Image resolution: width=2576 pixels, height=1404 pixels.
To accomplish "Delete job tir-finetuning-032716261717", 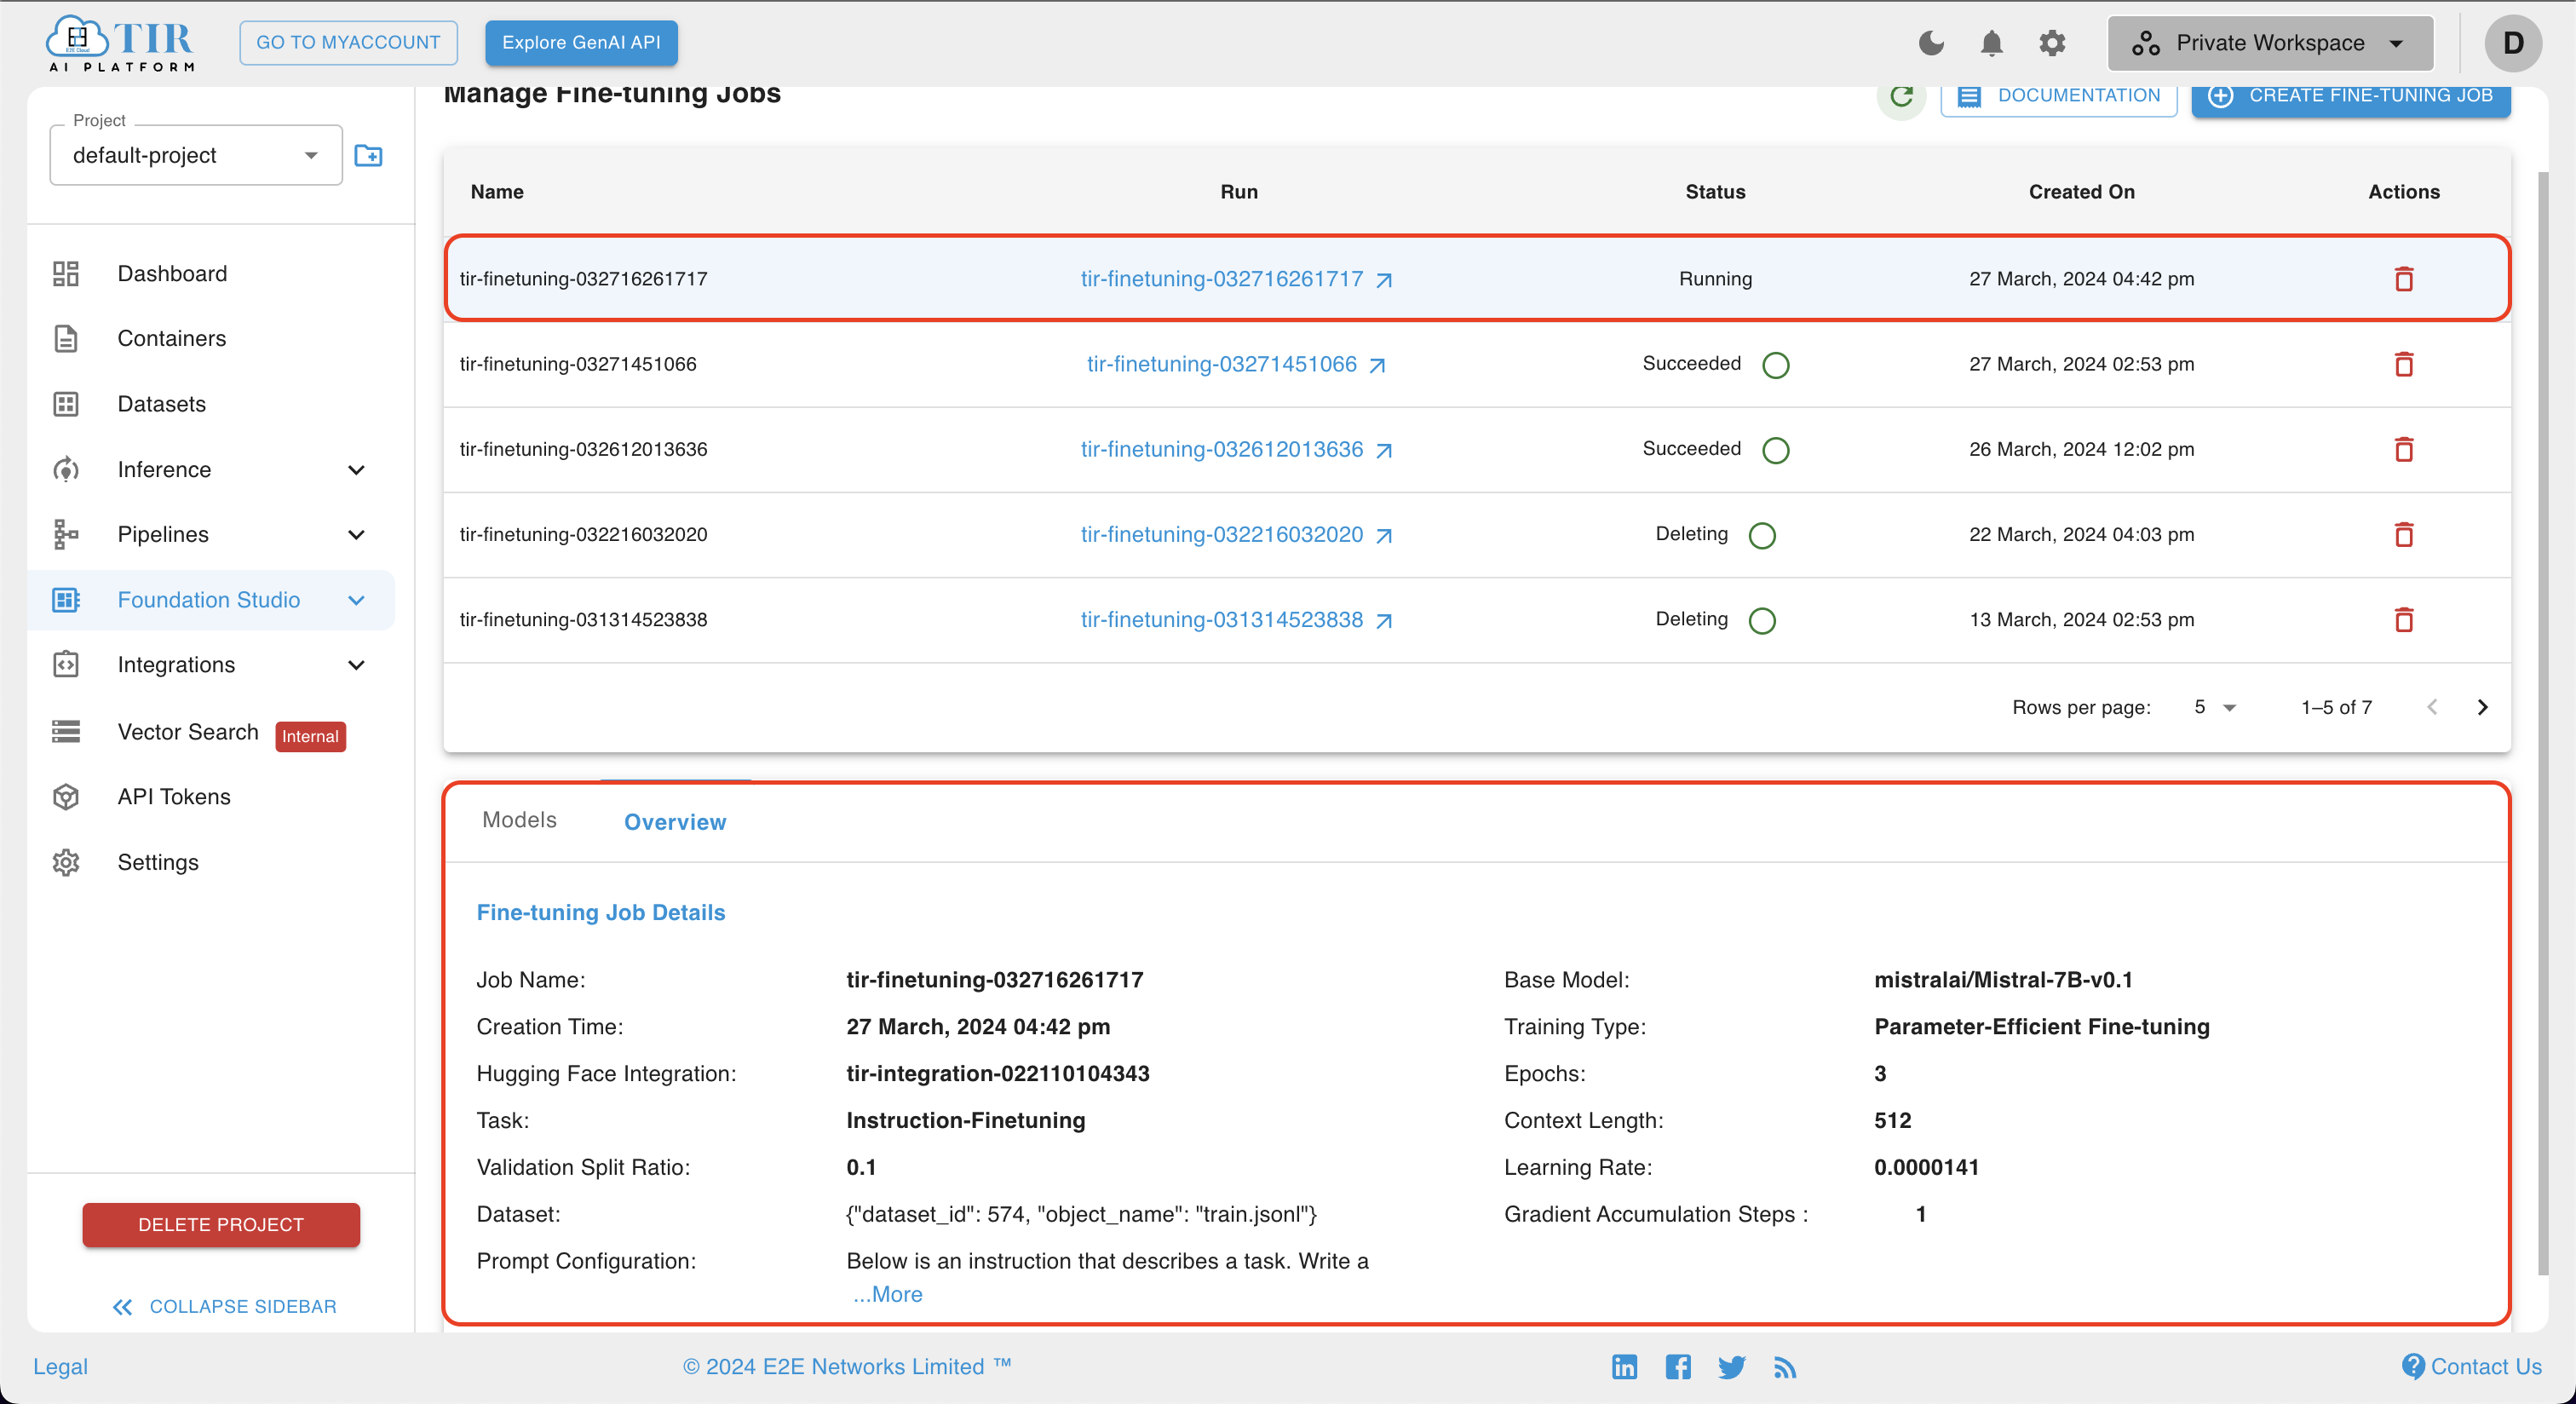I will click(x=2403, y=279).
